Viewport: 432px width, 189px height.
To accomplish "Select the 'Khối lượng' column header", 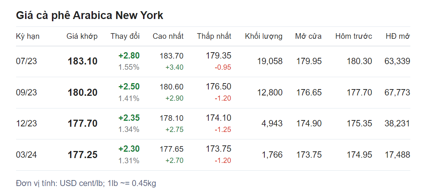I will point(264,36).
